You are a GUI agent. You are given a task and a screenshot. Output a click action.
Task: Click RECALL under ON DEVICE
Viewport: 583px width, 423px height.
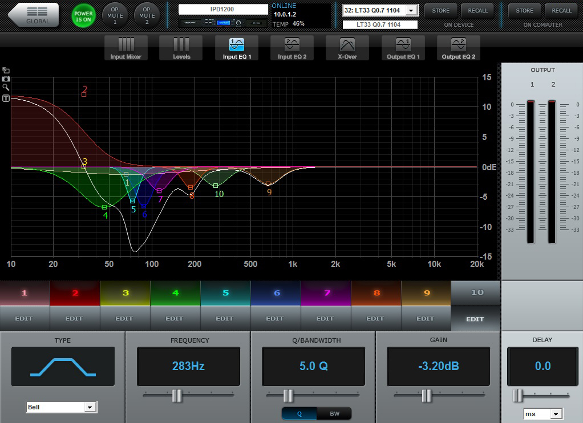coord(477,11)
